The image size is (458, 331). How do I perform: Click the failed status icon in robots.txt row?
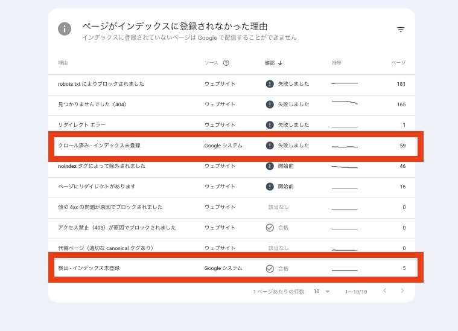270,84
